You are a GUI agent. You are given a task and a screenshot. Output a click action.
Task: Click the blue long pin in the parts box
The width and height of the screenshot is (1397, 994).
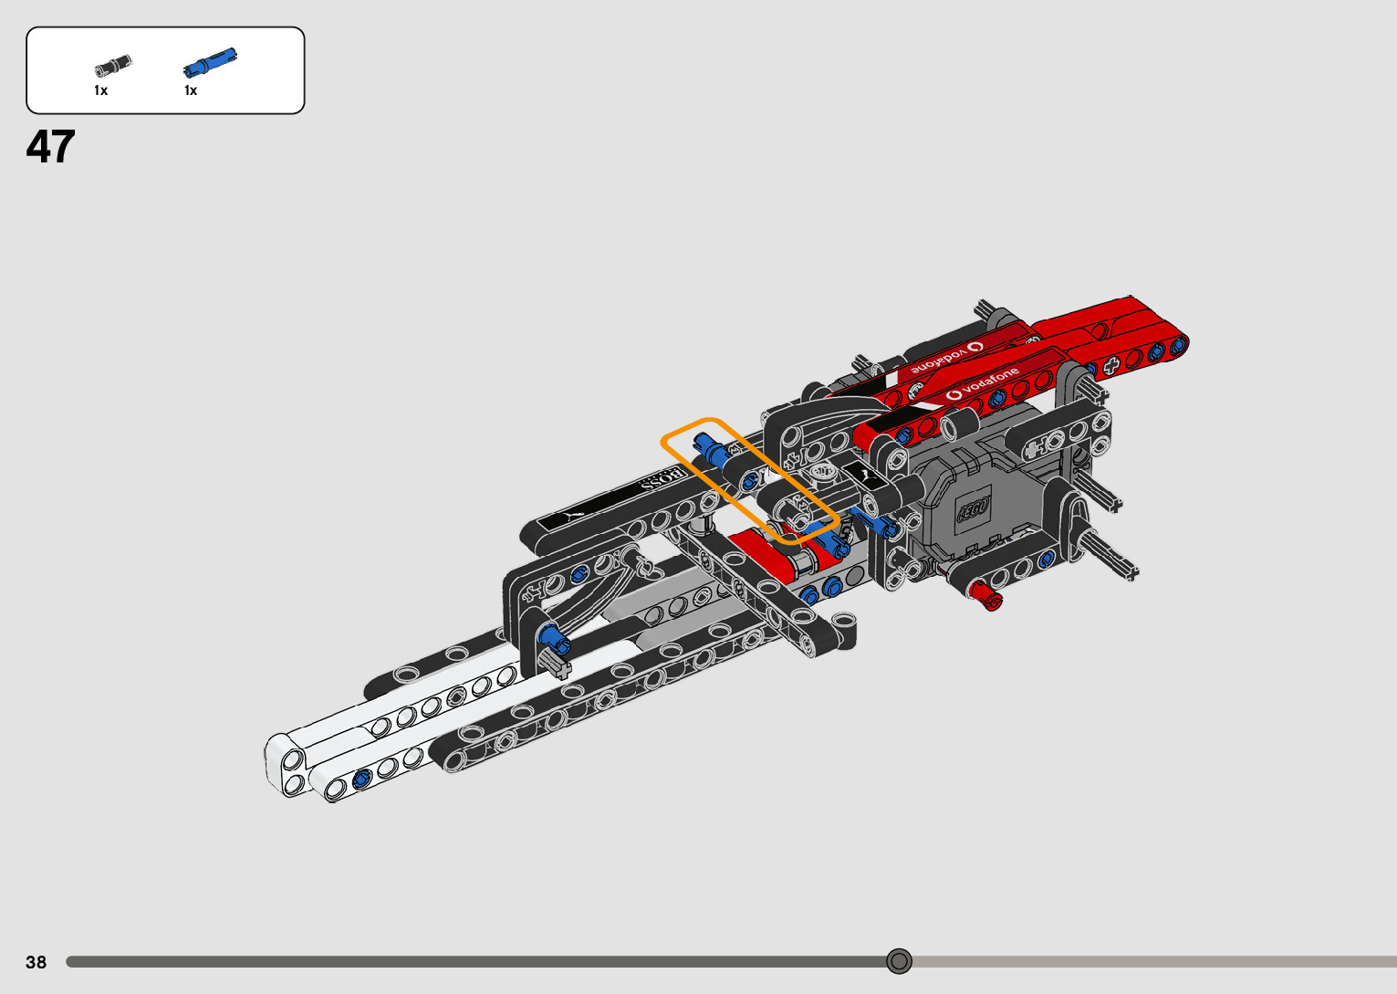209,62
